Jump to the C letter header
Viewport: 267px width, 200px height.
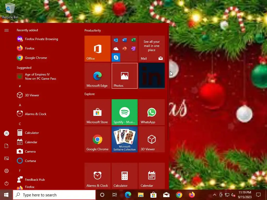(20, 124)
